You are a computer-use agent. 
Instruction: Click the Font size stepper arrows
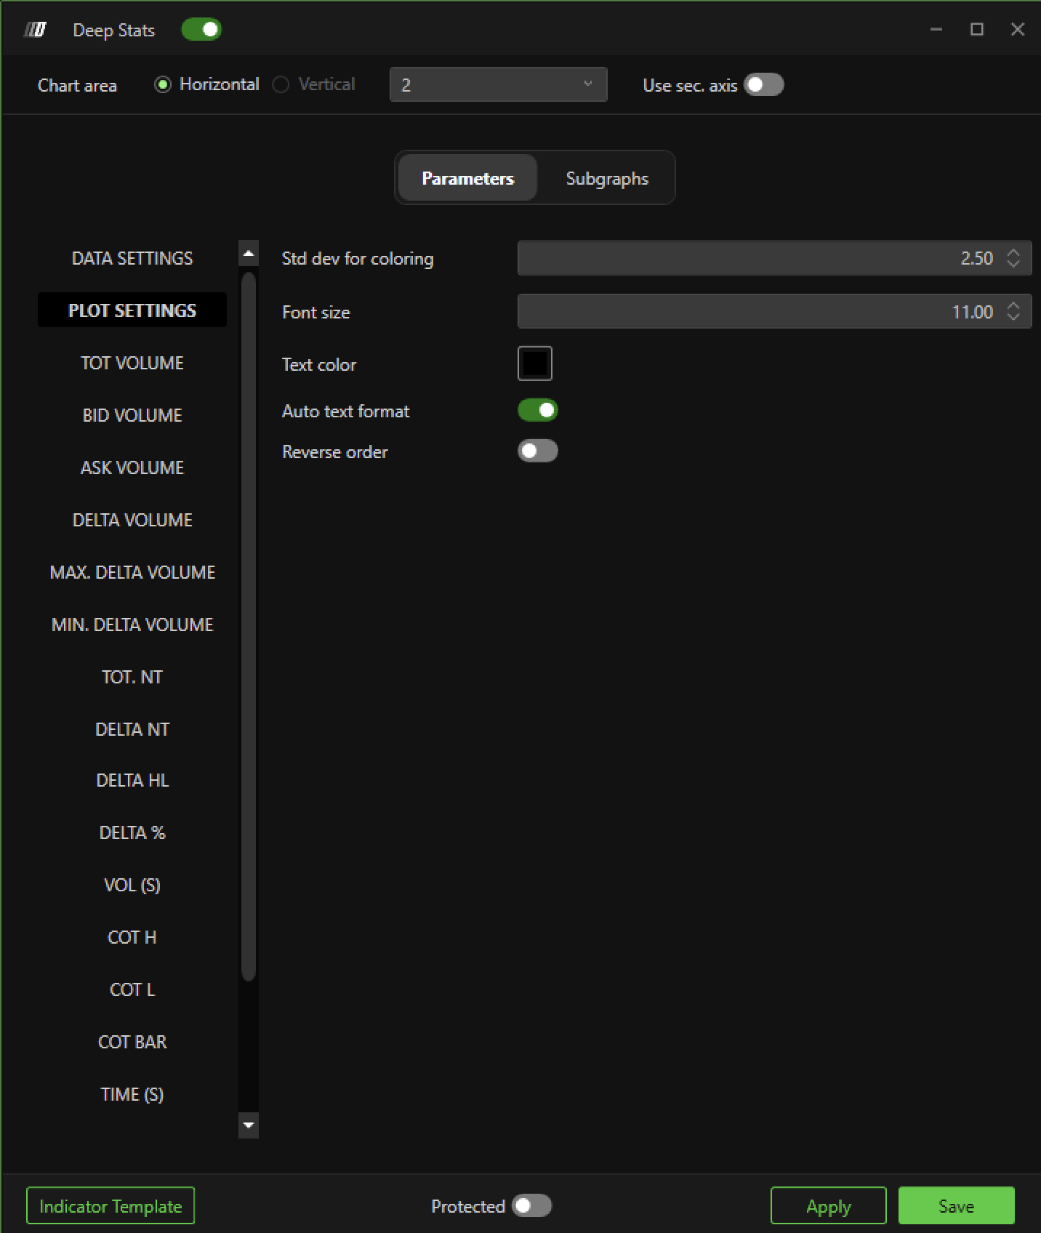[x=1013, y=312]
